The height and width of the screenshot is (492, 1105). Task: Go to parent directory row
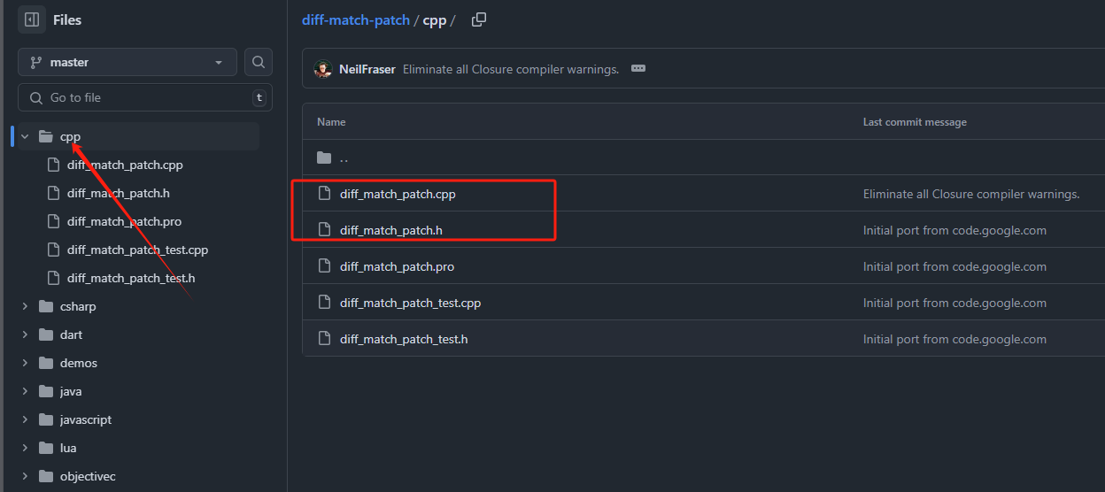click(x=703, y=158)
